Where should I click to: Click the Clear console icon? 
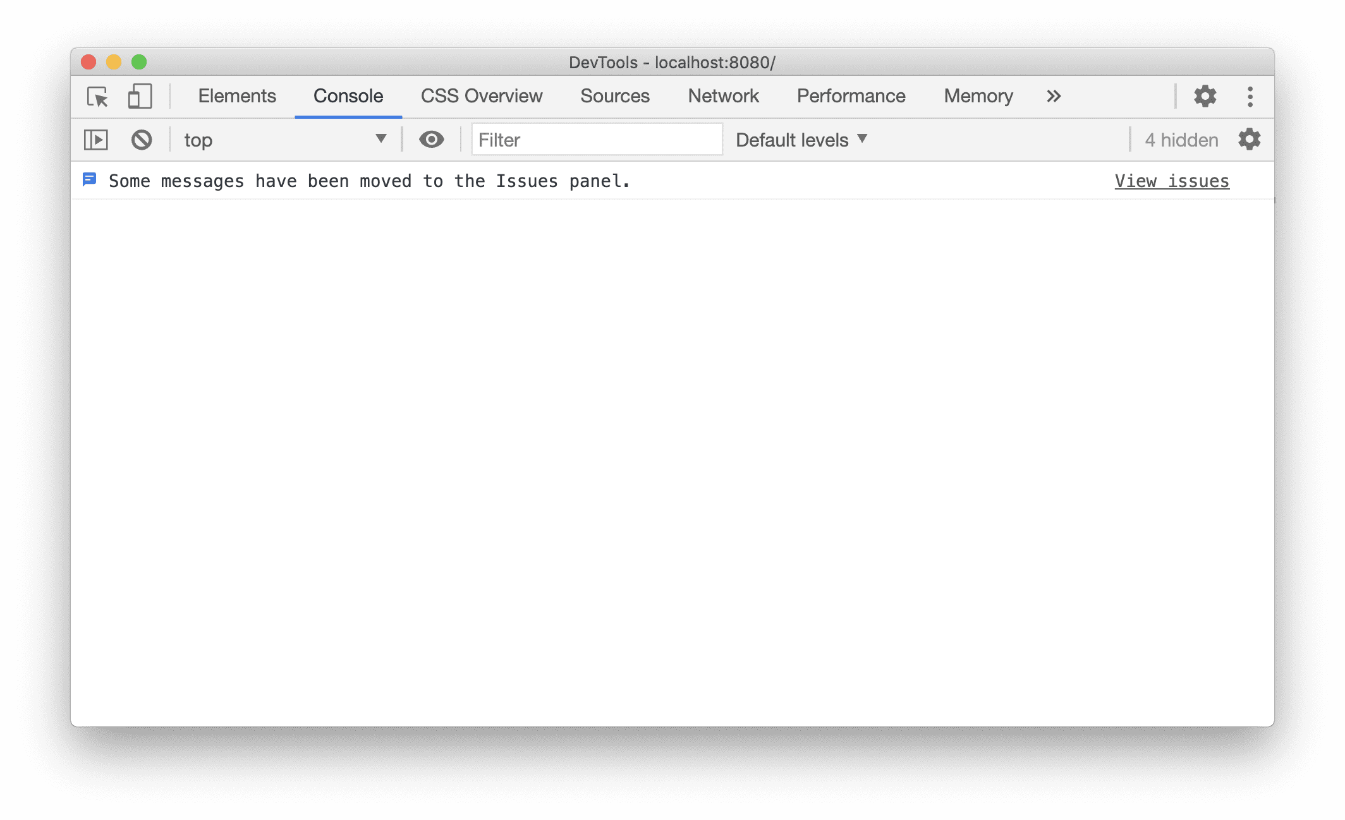141,139
